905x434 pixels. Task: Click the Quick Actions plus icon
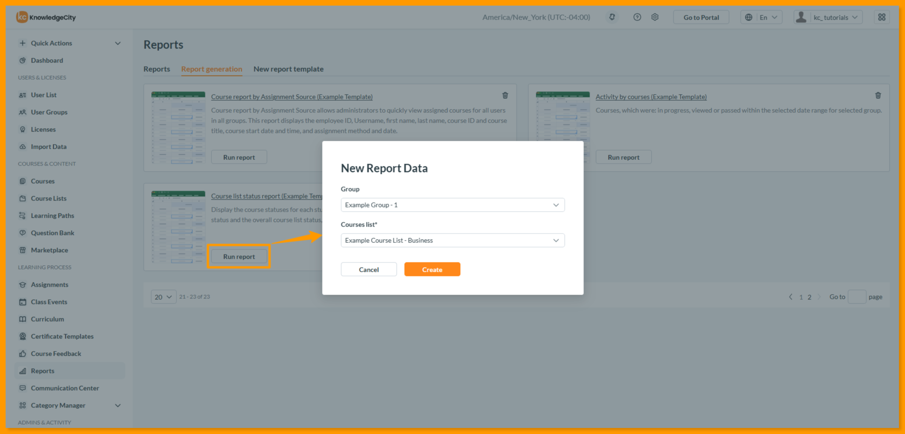[22, 43]
